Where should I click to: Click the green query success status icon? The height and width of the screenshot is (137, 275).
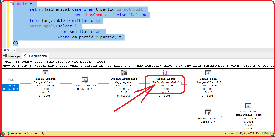coord(4,133)
